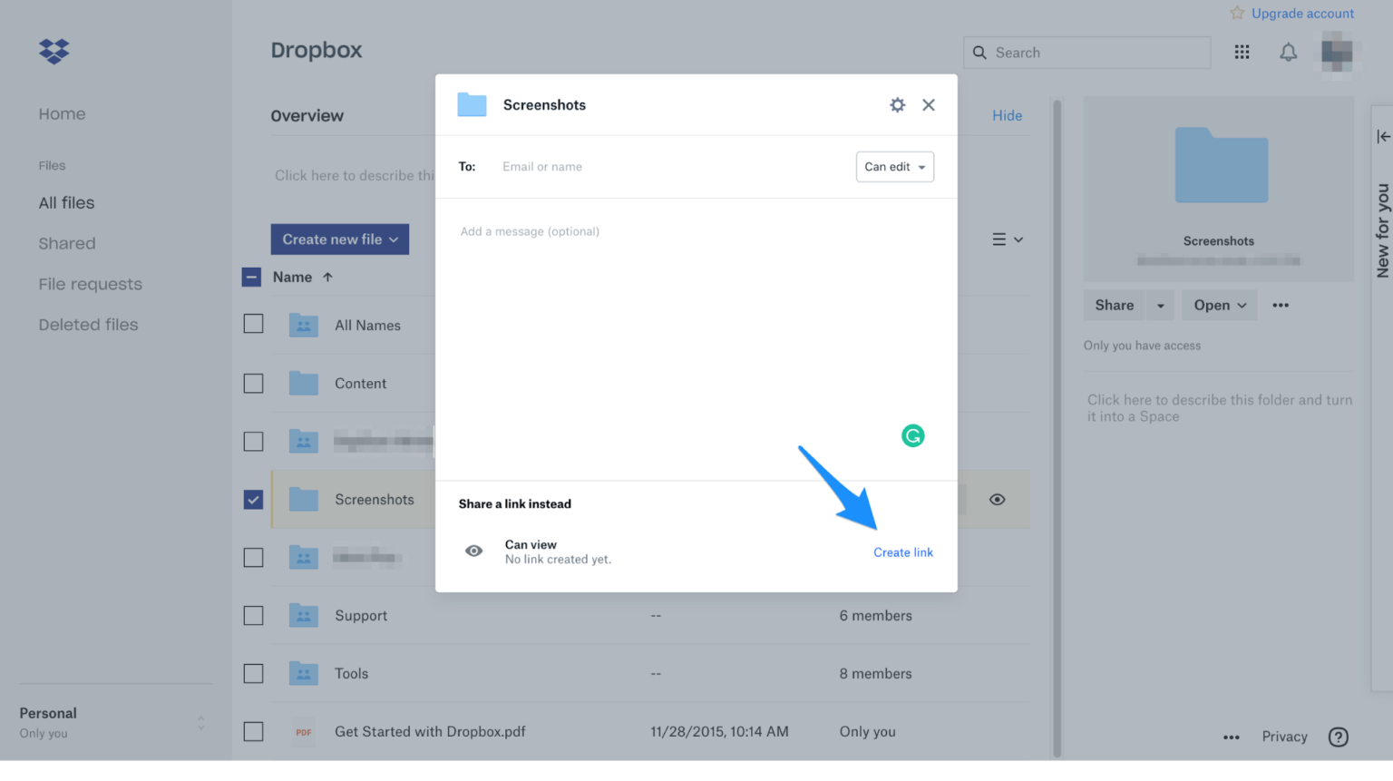Click the Can view eye icon
1393x781 pixels.
pyautogui.click(x=474, y=551)
